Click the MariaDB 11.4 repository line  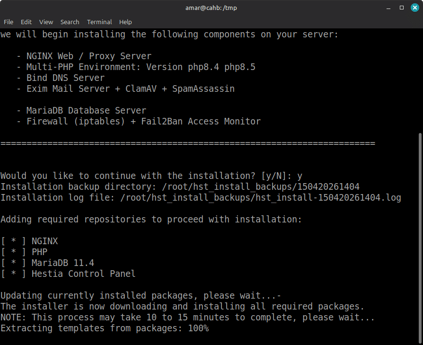click(47, 263)
